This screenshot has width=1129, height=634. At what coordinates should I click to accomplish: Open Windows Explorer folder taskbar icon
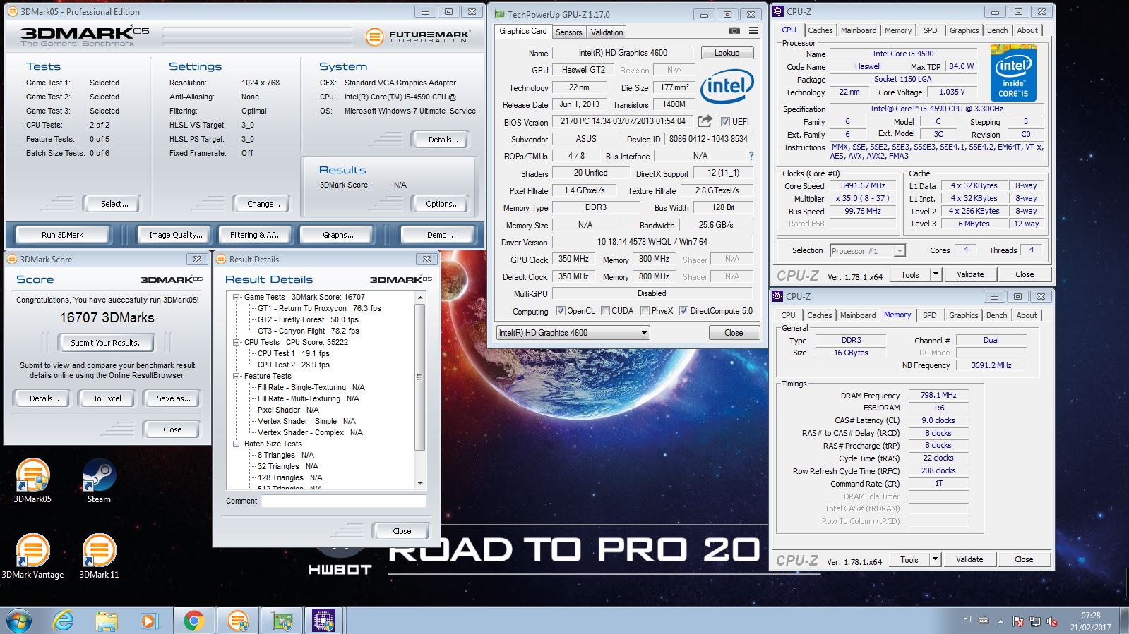pyautogui.click(x=107, y=621)
